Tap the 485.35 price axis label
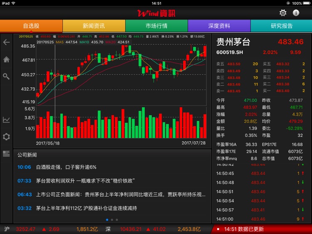312x234 pixels. [28, 46]
